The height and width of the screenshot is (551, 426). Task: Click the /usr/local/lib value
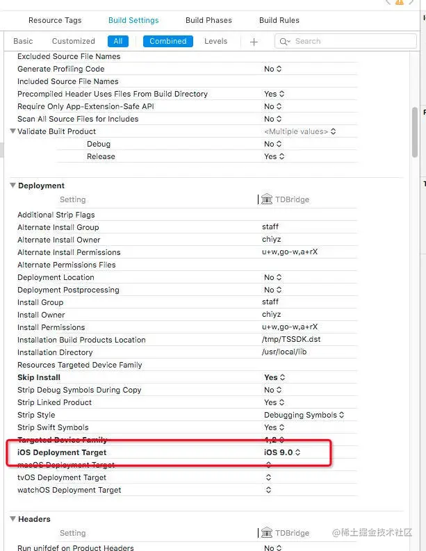[x=284, y=352]
